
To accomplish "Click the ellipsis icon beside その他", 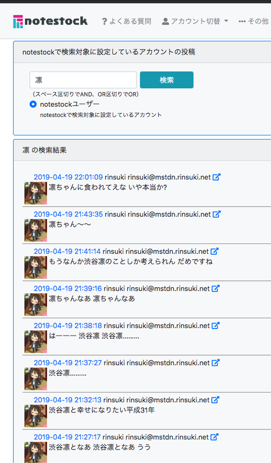I will click(242, 22).
